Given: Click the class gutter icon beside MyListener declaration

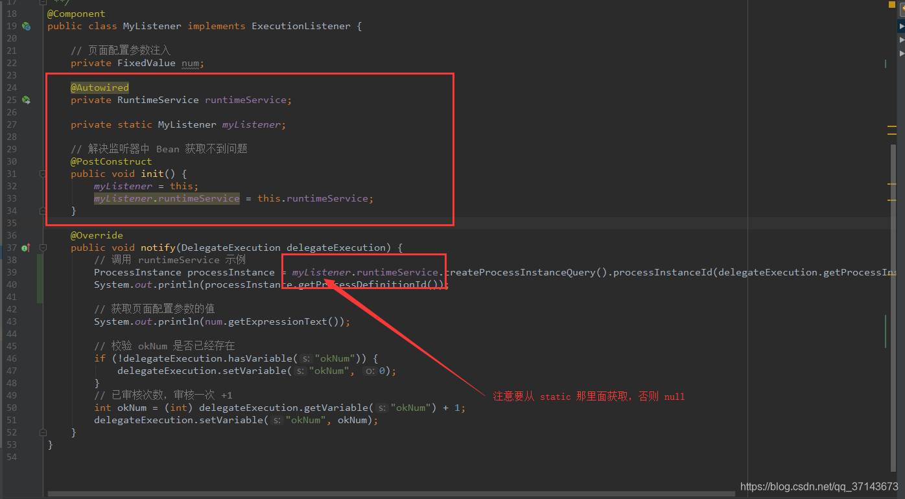Looking at the screenshot, I should click(26, 26).
